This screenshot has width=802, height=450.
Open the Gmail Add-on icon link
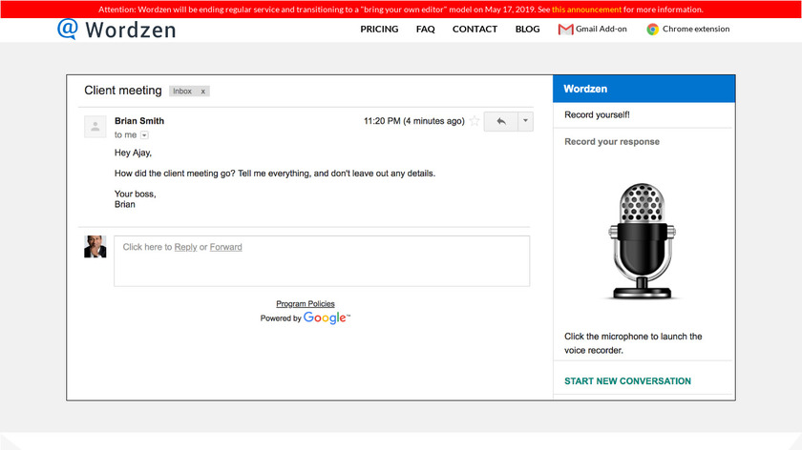coord(565,30)
